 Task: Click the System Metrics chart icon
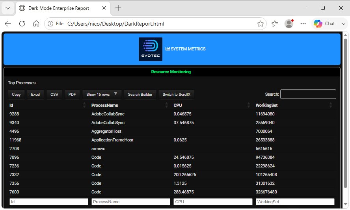click(x=168, y=49)
